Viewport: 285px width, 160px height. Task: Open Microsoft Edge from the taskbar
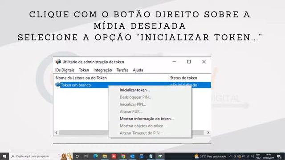click(95, 156)
